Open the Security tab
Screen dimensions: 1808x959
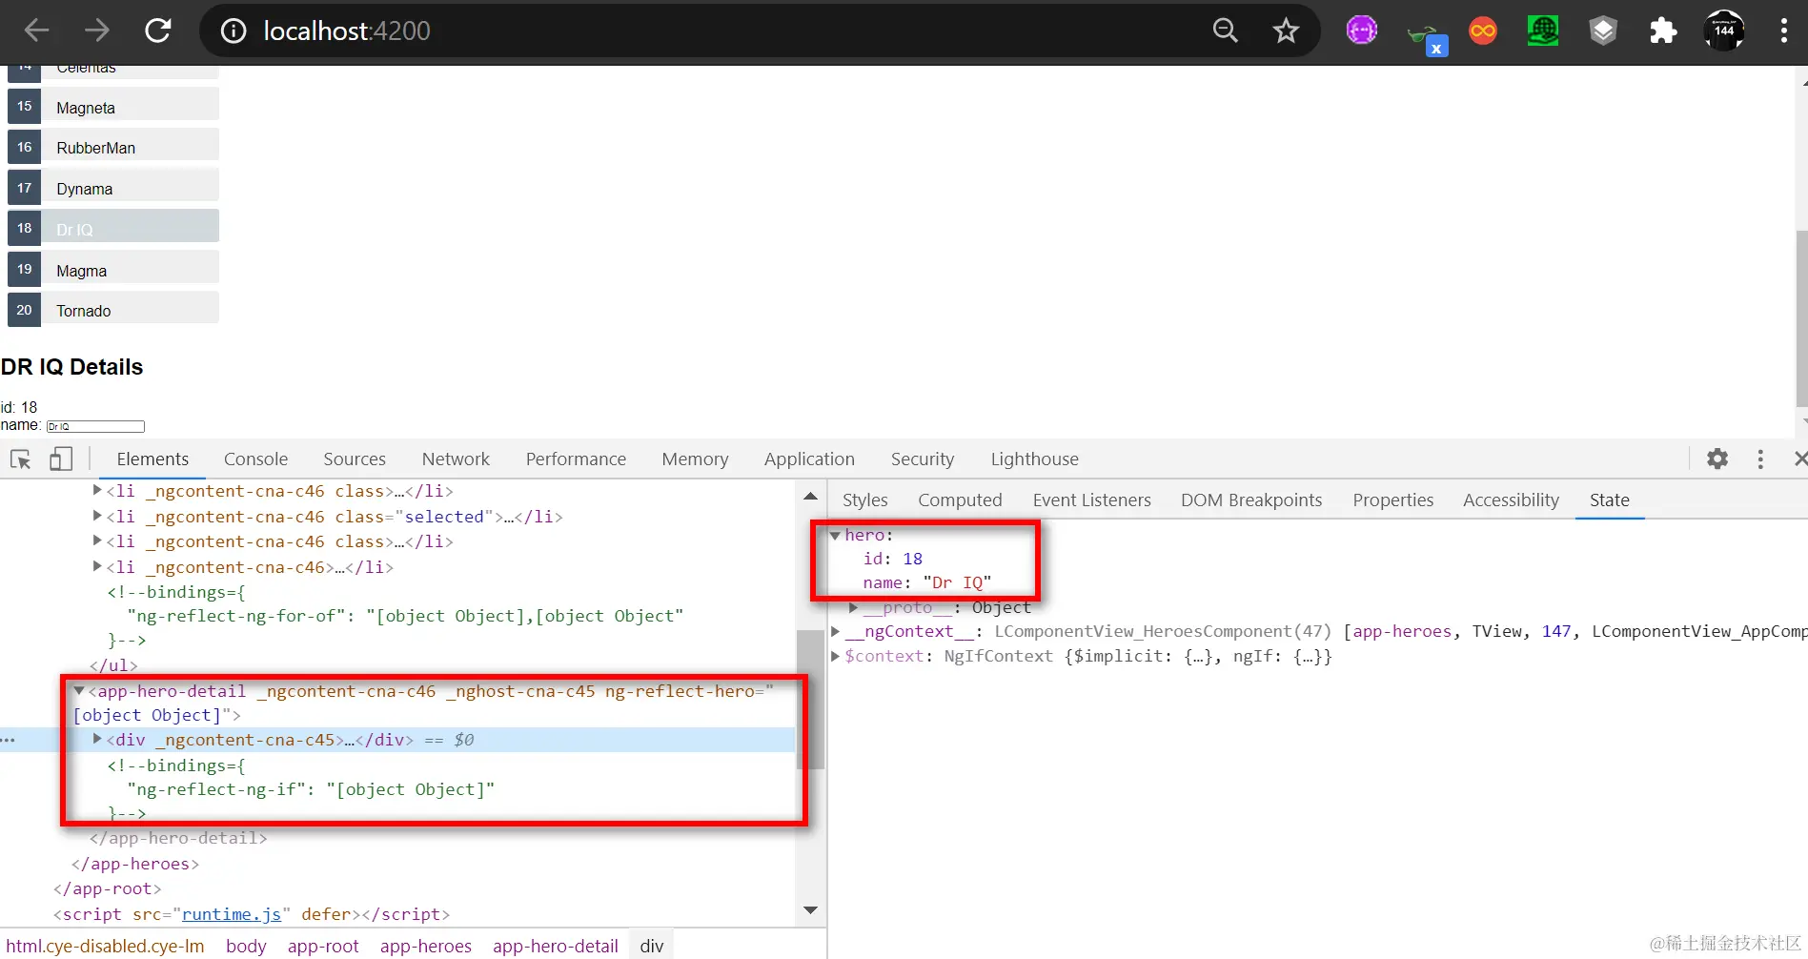[923, 459]
